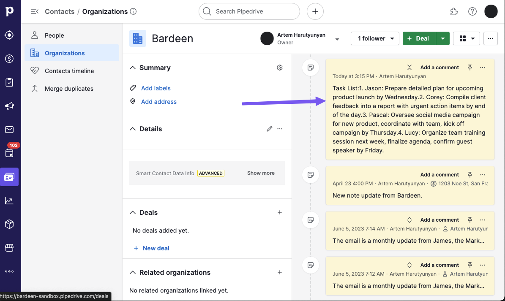Collapse the Details section
This screenshot has width=505, height=301.
(133, 129)
